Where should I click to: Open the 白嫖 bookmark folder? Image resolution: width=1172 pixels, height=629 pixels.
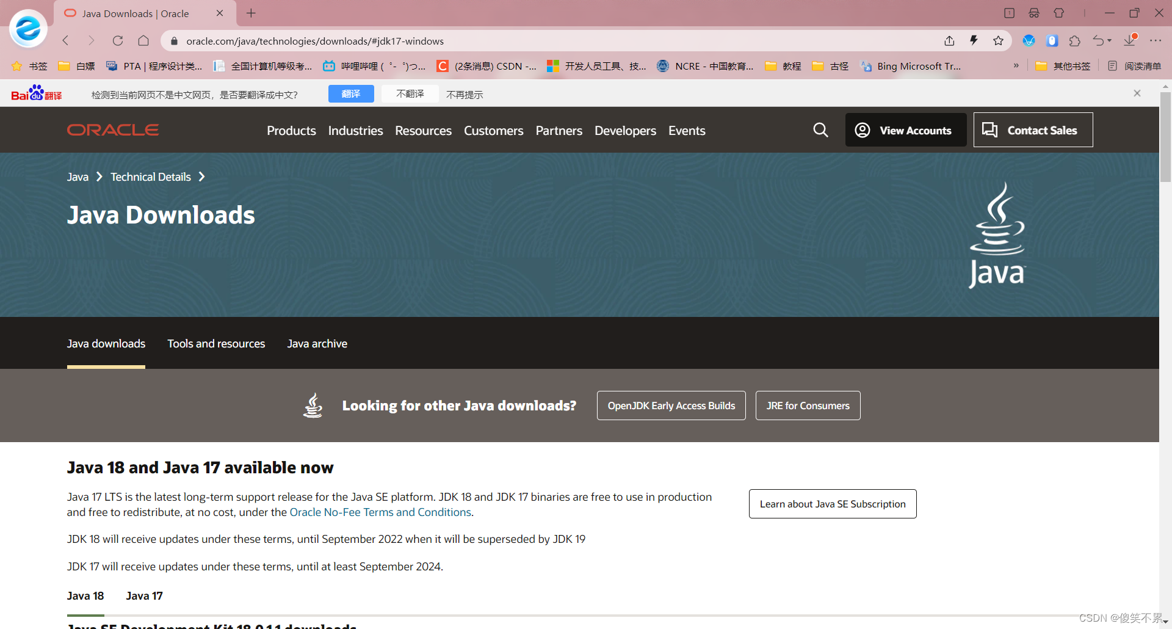(76, 66)
